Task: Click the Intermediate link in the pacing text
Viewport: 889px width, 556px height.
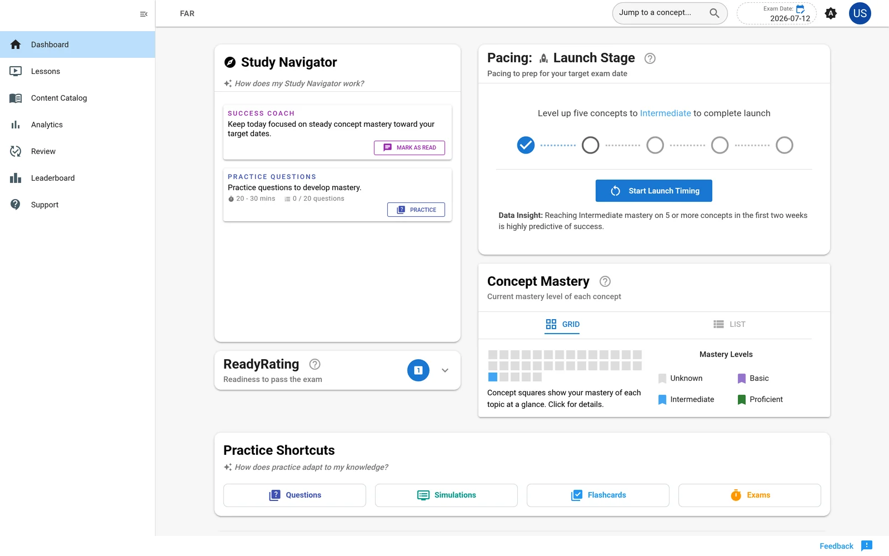Action: pos(665,113)
